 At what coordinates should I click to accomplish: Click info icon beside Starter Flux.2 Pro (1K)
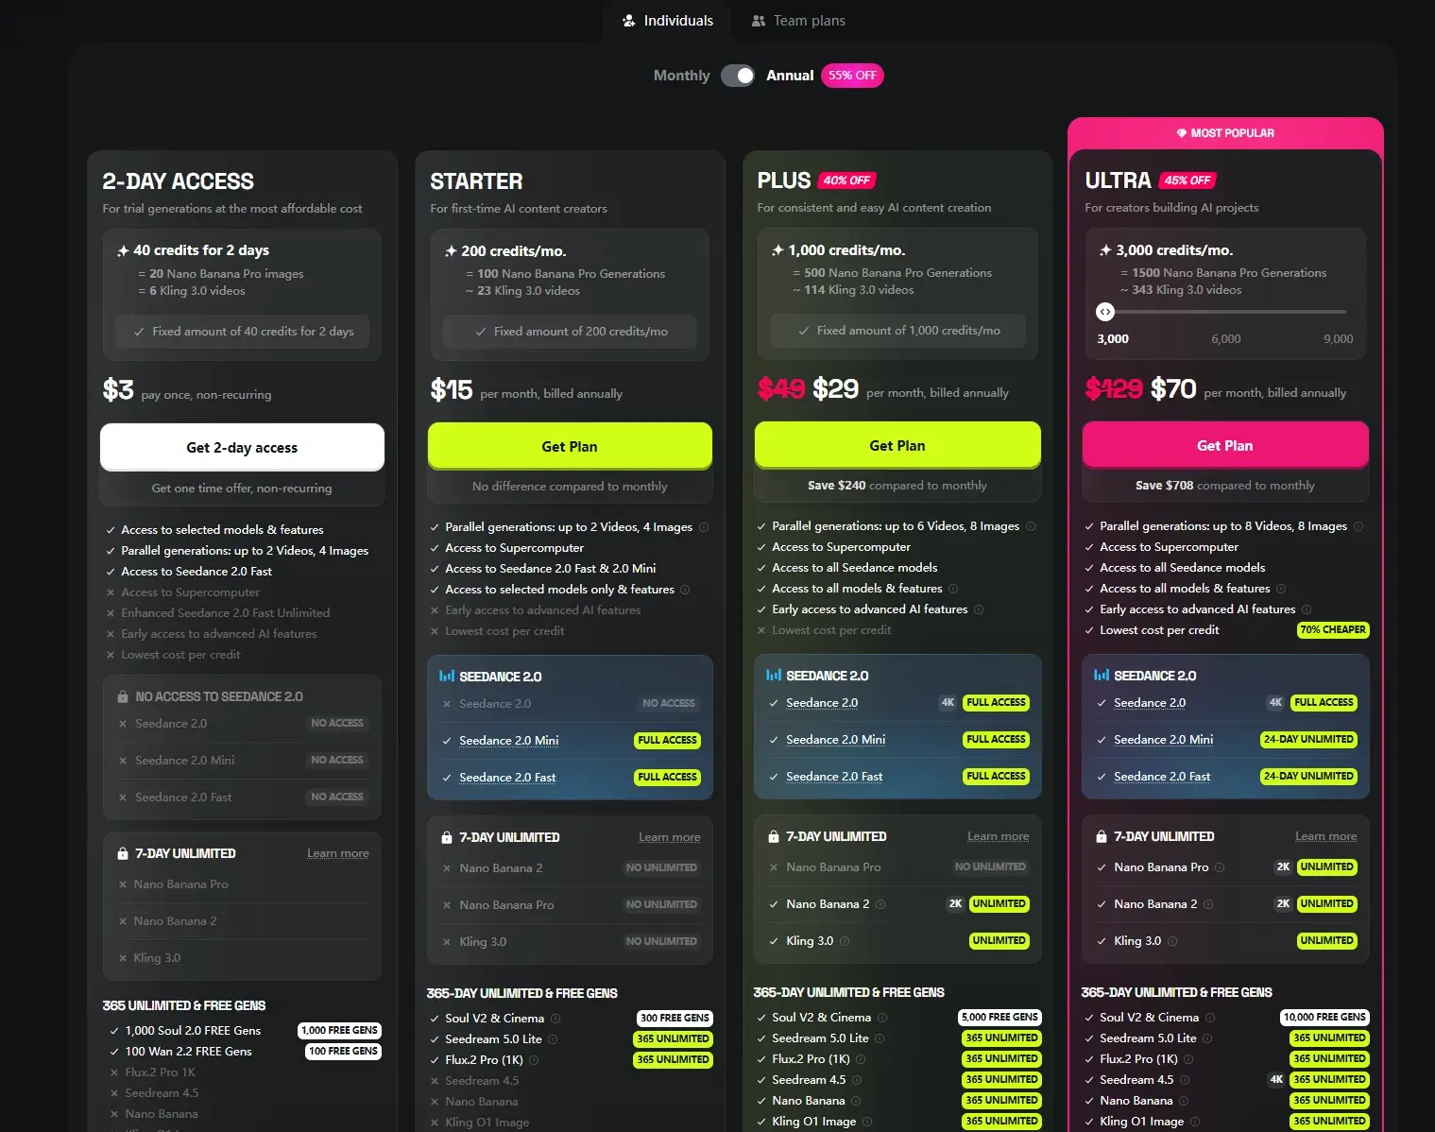click(x=534, y=1060)
